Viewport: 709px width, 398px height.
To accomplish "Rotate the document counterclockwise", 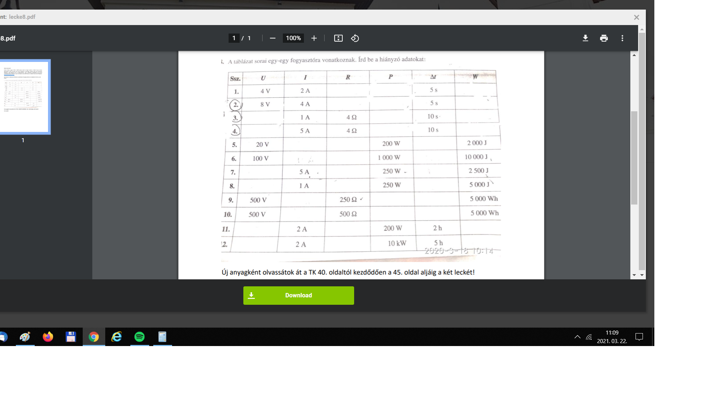I will [355, 38].
